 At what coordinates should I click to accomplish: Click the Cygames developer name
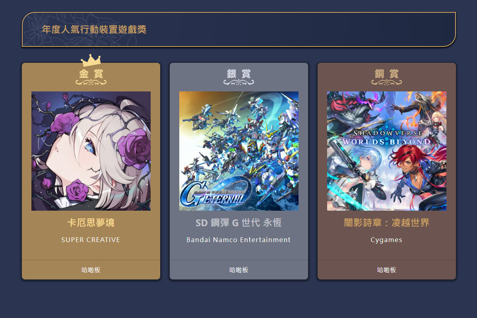pos(386,240)
